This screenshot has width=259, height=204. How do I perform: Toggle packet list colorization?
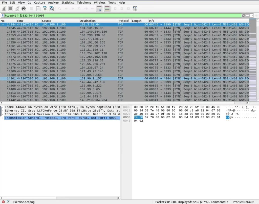click(x=107, y=9)
